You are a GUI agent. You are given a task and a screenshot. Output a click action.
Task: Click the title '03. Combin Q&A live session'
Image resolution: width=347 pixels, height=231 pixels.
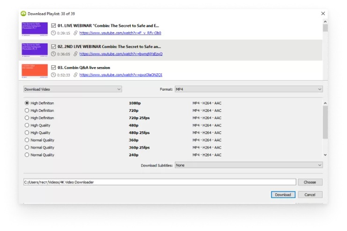tap(84, 68)
